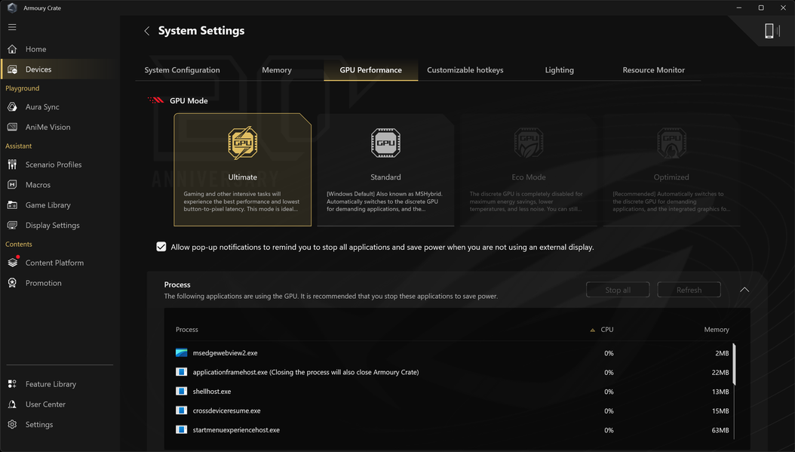Click the Refresh button
This screenshot has width=795, height=452.
point(689,290)
